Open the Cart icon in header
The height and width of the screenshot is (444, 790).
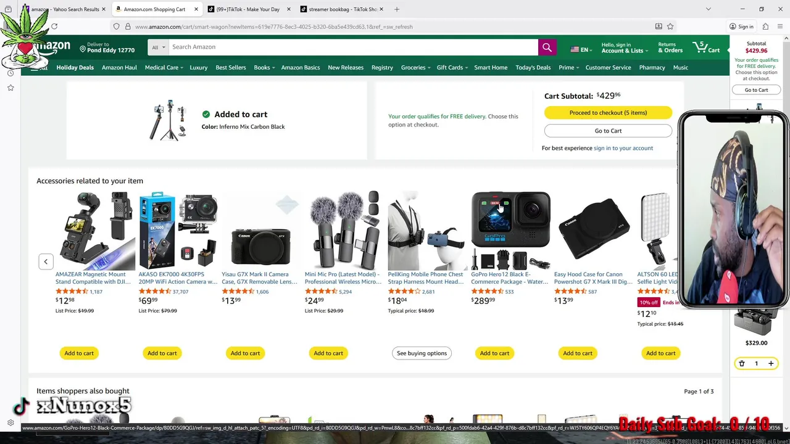pyautogui.click(x=707, y=47)
